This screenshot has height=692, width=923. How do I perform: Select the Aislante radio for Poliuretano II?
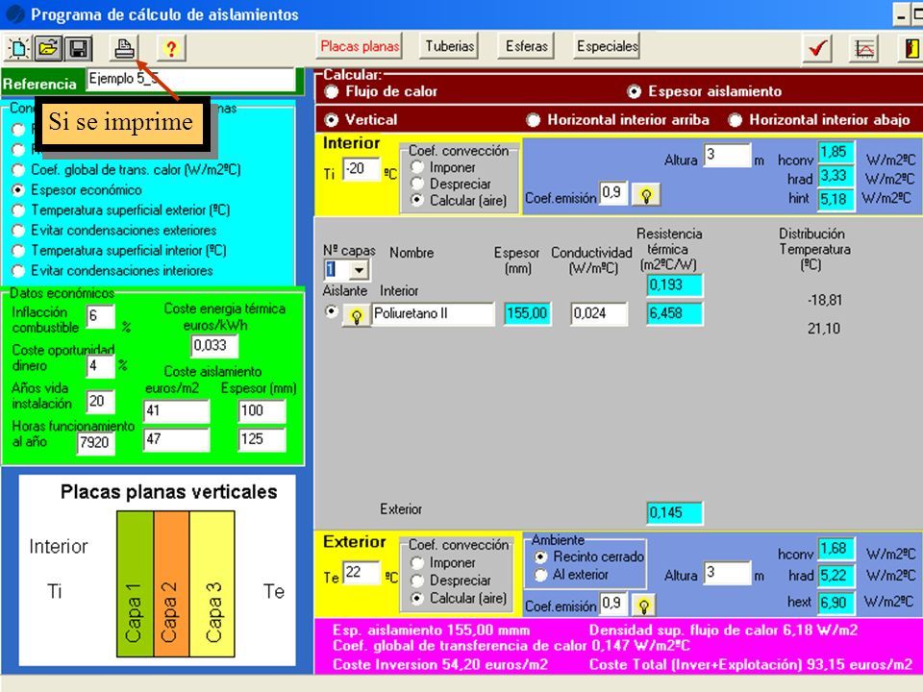tap(332, 311)
